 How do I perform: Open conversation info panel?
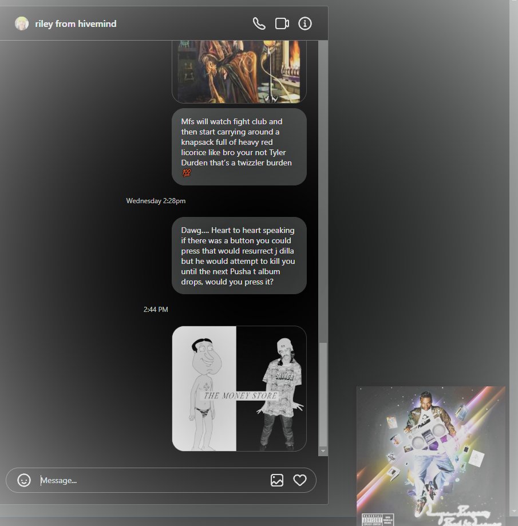(x=305, y=24)
